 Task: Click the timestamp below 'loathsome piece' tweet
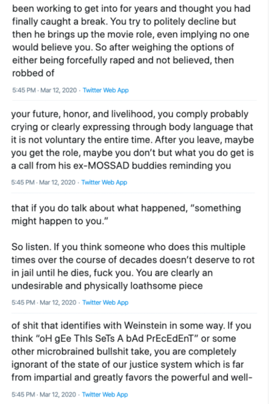(44, 302)
